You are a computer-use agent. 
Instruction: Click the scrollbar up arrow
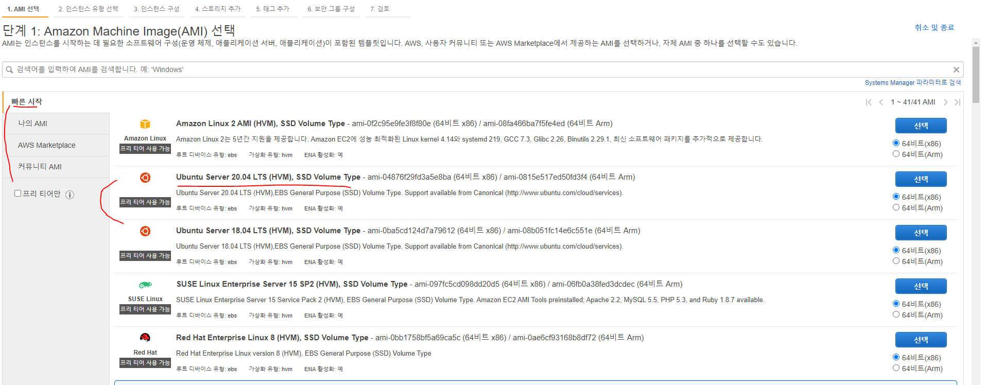976,42
